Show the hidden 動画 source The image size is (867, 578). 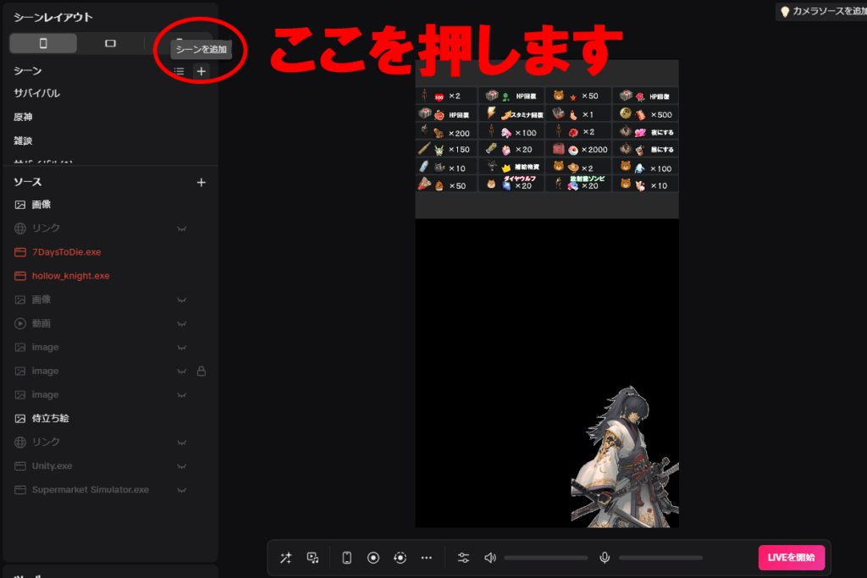point(181,324)
